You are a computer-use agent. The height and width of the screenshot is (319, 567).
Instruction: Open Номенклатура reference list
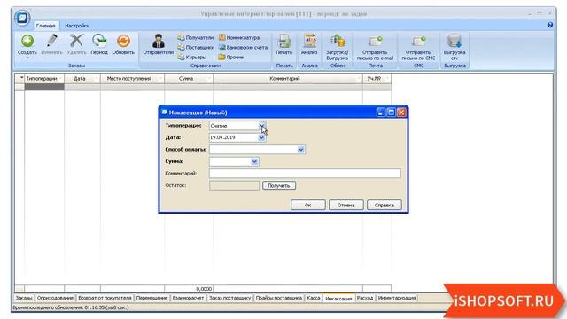239,37
